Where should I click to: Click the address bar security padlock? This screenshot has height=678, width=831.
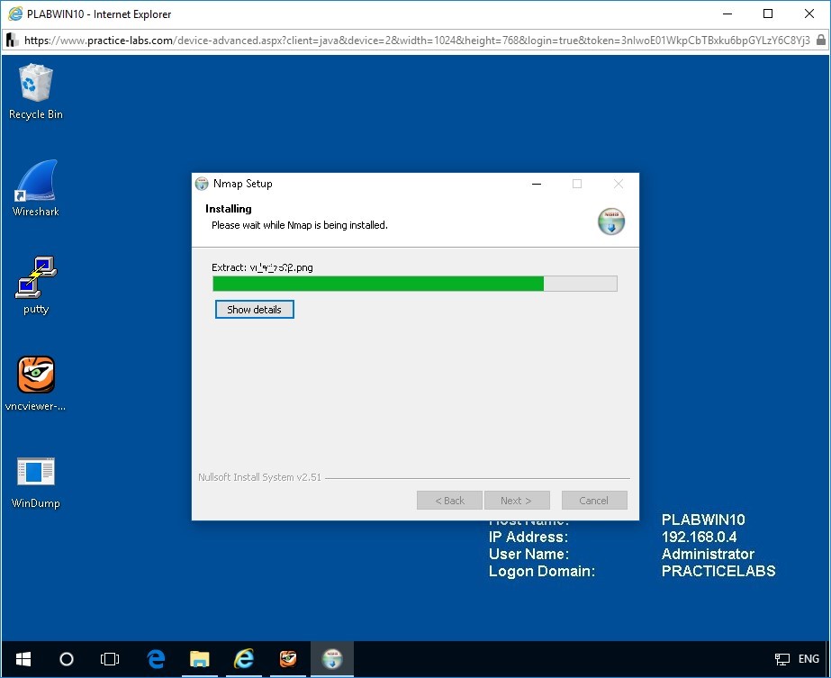820,41
